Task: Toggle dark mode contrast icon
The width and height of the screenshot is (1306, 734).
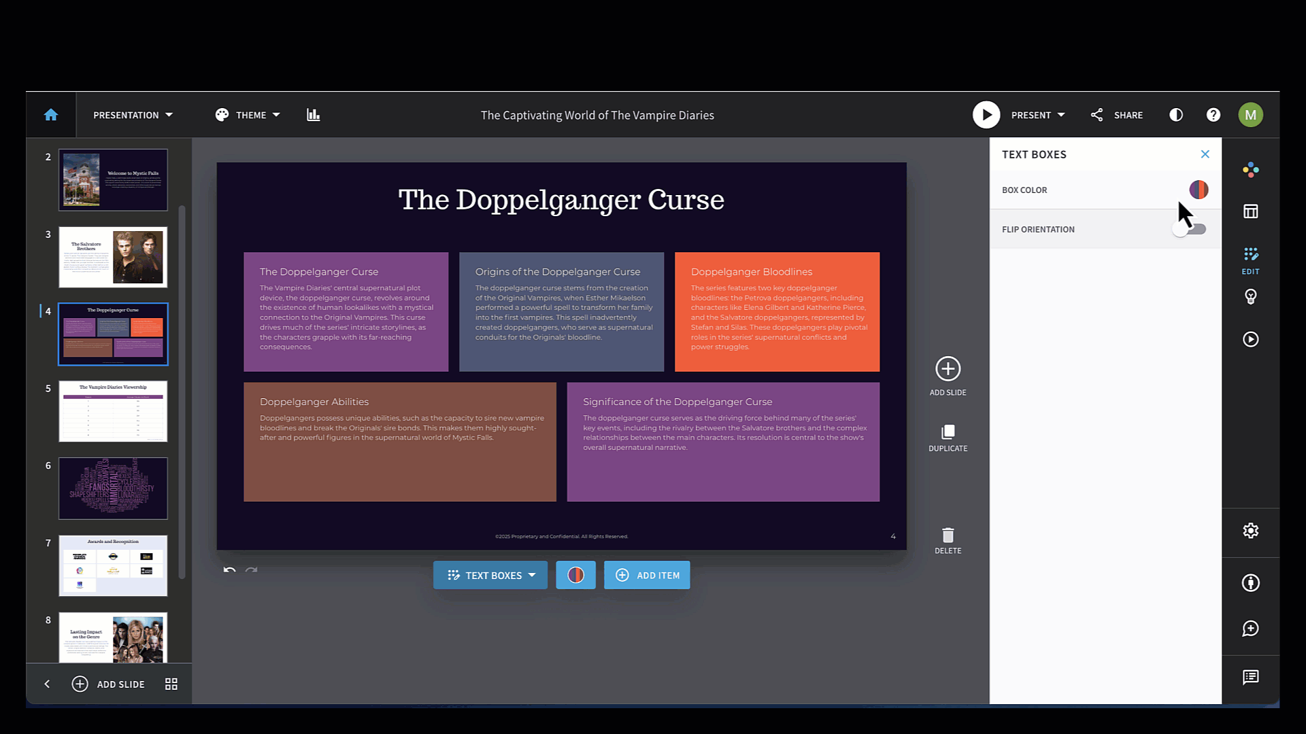Action: click(1176, 115)
